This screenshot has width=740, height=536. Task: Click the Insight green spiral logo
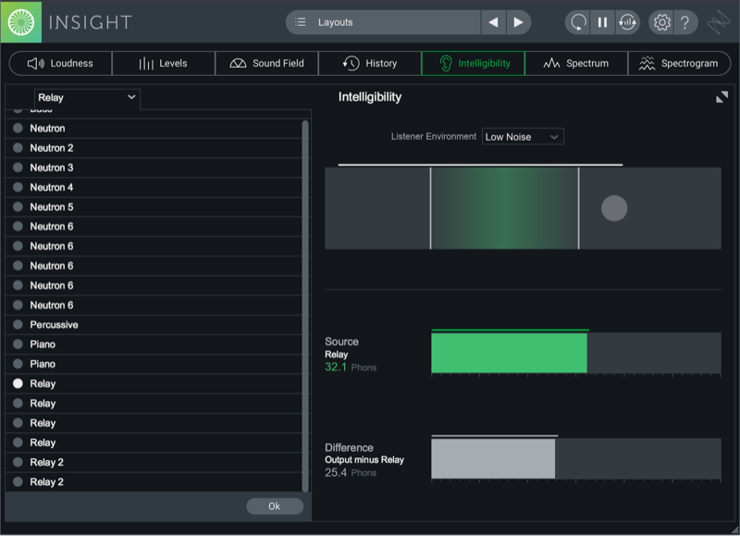pos(21,22)
